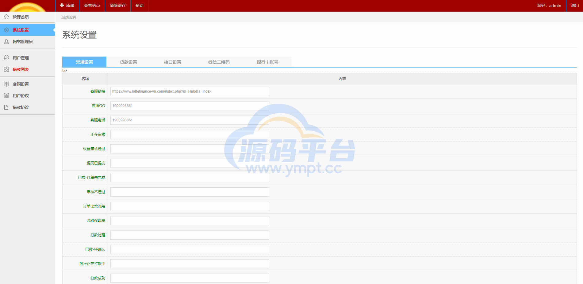Switch to the 银行卡账号 tab
Image resolution: width=583 pixels, height=284 pixels.
[267, 62]
